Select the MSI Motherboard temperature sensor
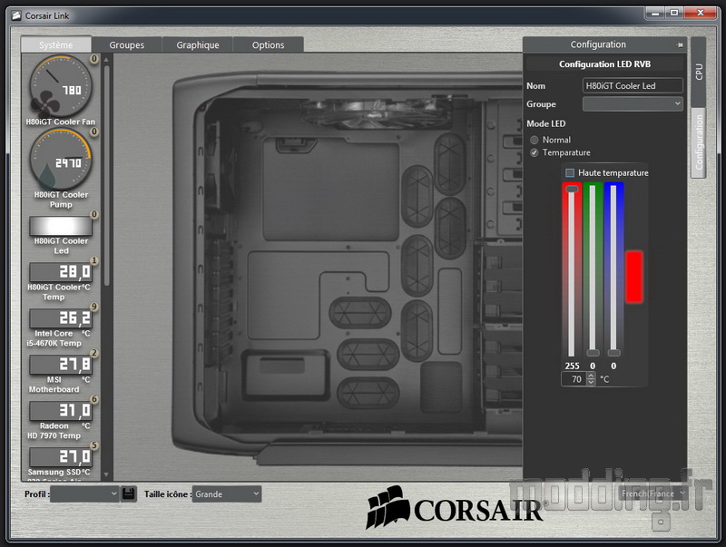726x547 pixels. pyautogui.click(x=61, y=364)
